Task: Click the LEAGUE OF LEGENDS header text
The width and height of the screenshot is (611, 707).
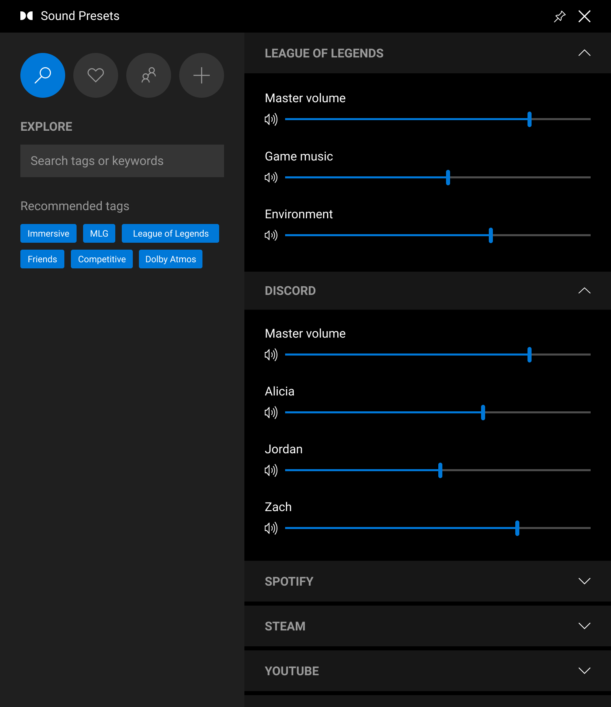Action: pyautogui.click(x=324, y=53)
